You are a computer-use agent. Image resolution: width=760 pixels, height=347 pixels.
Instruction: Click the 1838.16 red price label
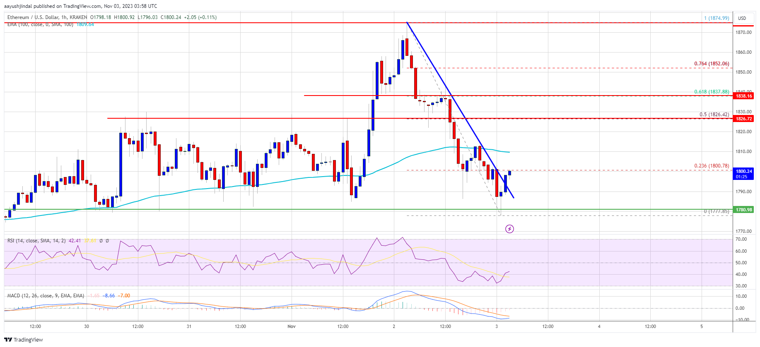click(744, 96)
